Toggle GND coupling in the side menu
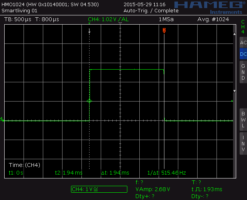247x200 pixels. pos(243,72)
